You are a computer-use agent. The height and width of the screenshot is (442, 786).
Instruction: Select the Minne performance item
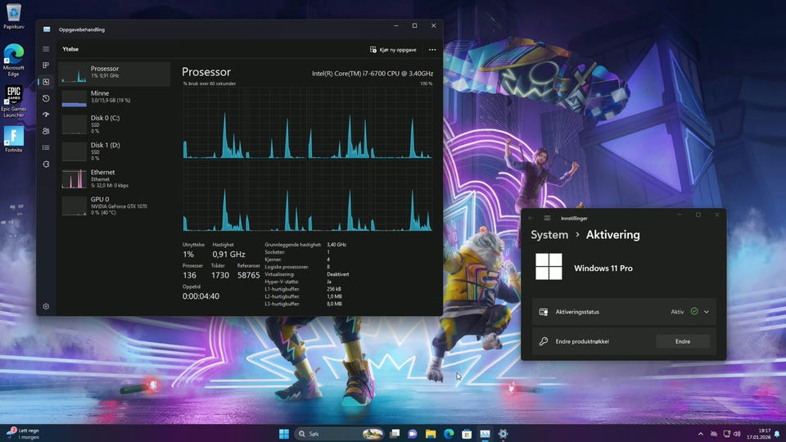tap(115, 97)
